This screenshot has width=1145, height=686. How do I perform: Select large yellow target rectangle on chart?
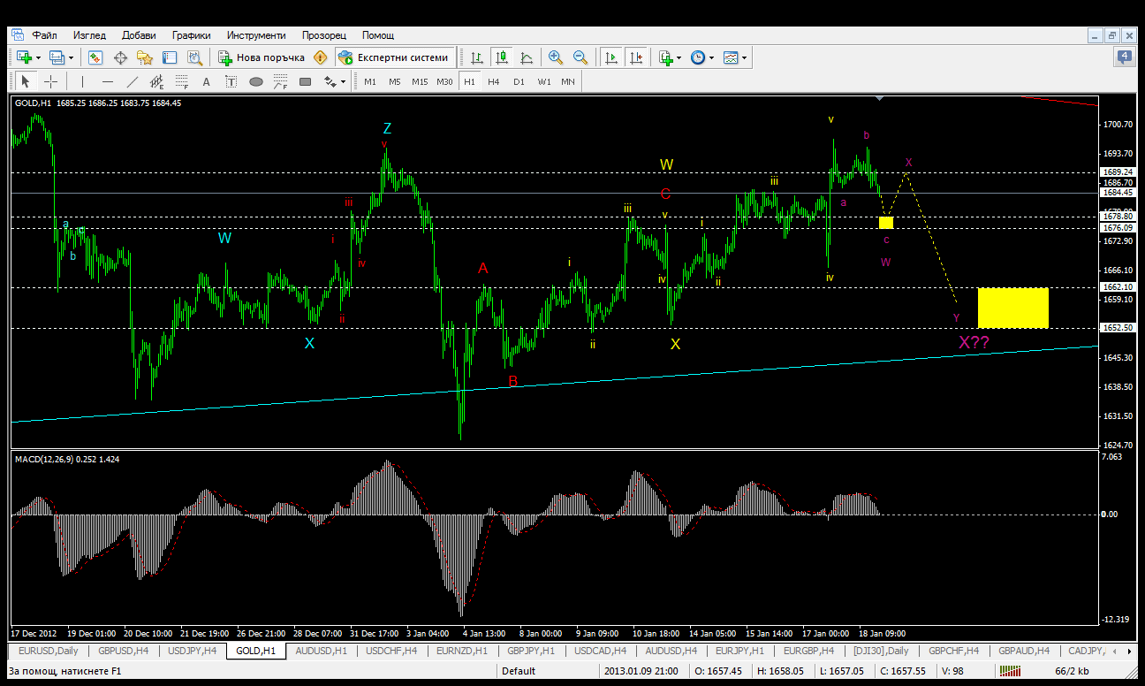pyautogui.click(x=1012, y=308)
